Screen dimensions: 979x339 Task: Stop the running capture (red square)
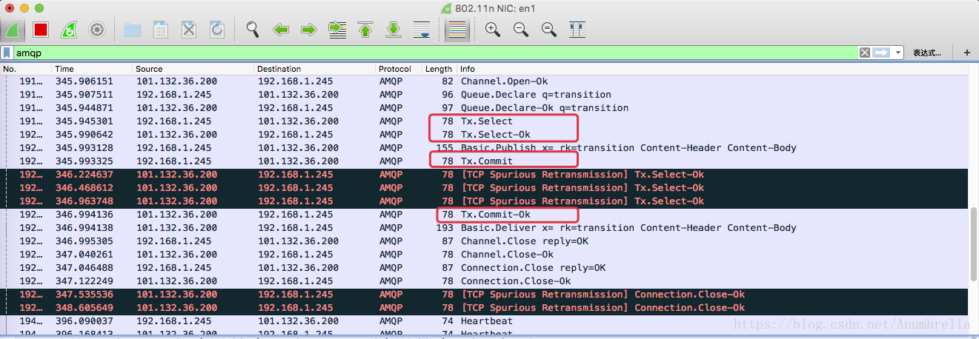pos(41,30)
